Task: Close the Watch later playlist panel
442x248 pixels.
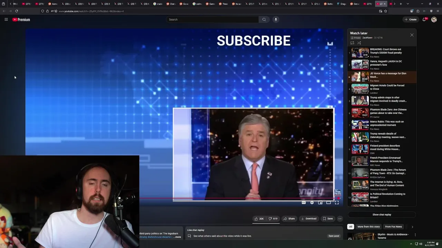Action: [412, 35]
